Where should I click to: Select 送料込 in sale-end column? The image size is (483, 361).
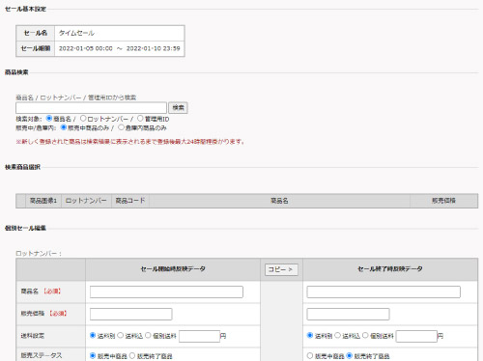[x=337, y=335]
